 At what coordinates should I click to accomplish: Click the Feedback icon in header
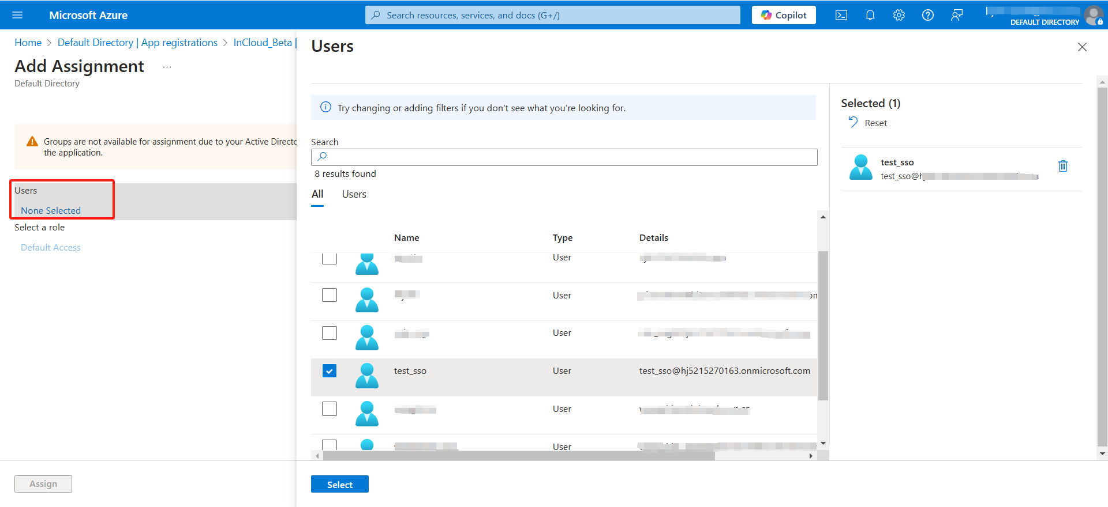(957, 15)
